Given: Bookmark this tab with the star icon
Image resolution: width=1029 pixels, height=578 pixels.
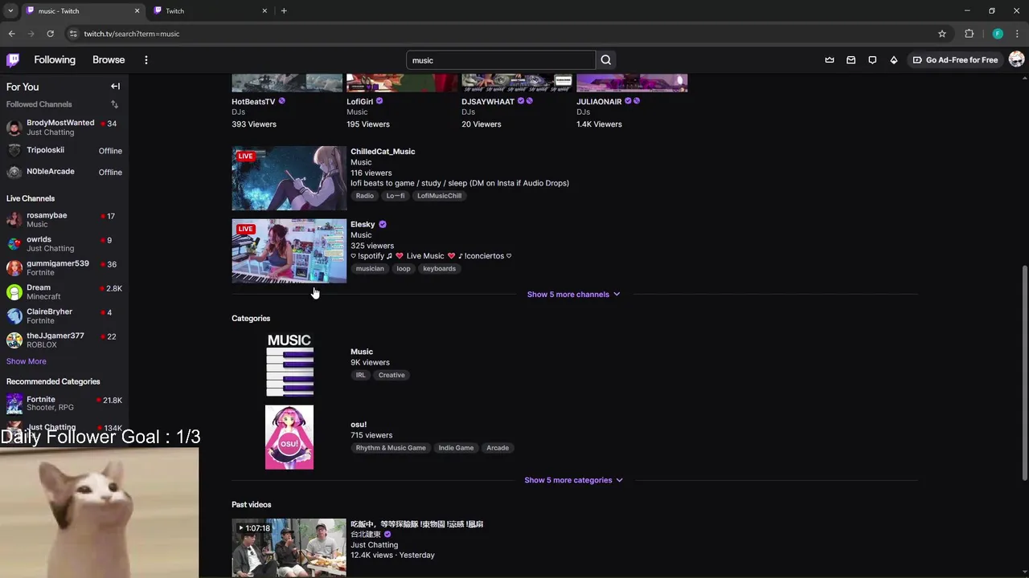Looking at the screenshot, I should pos(942,34).
